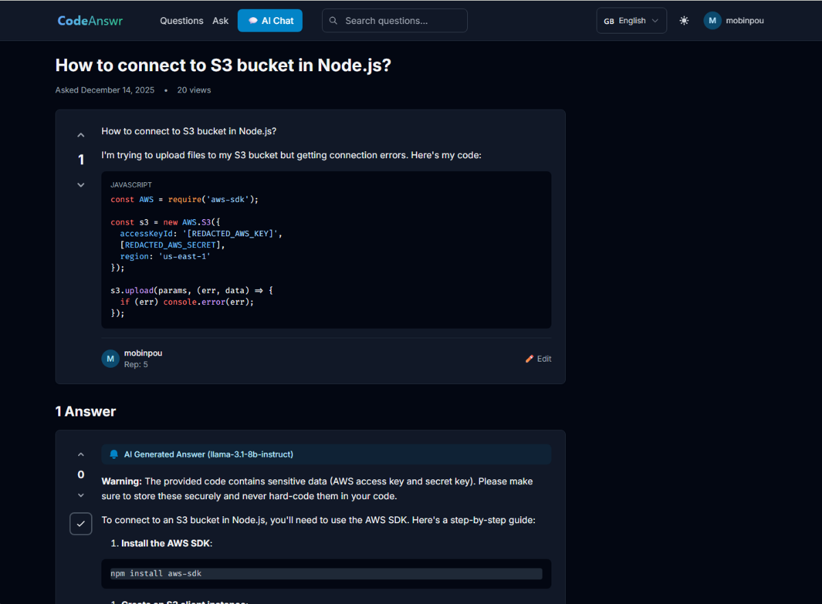Click the mobinpou username link

[x=143, y=353]
